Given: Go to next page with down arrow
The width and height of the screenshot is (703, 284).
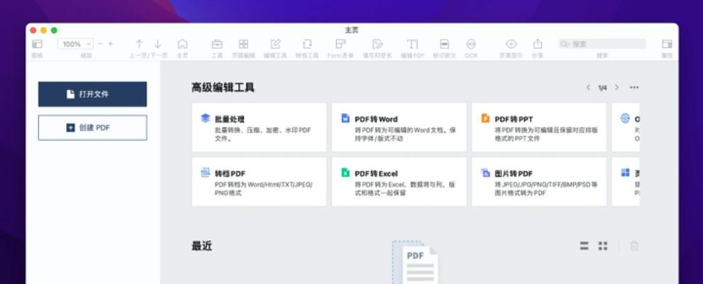Looking at the screenshot, I should [157, 44].
